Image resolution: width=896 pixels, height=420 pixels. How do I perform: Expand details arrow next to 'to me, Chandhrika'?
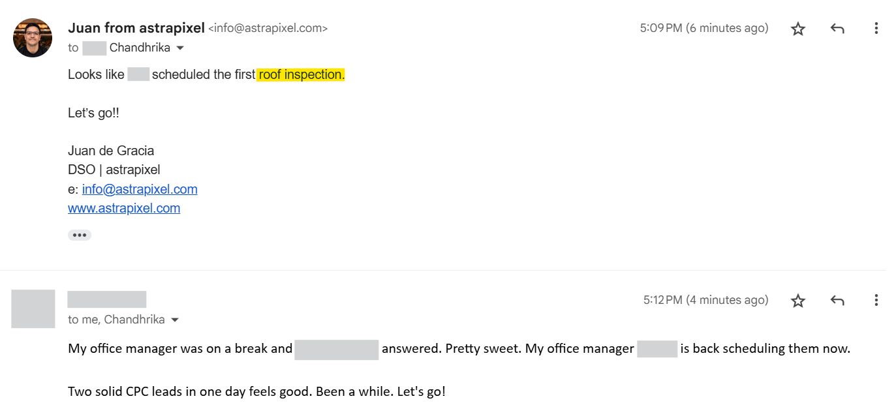point(175,320)
